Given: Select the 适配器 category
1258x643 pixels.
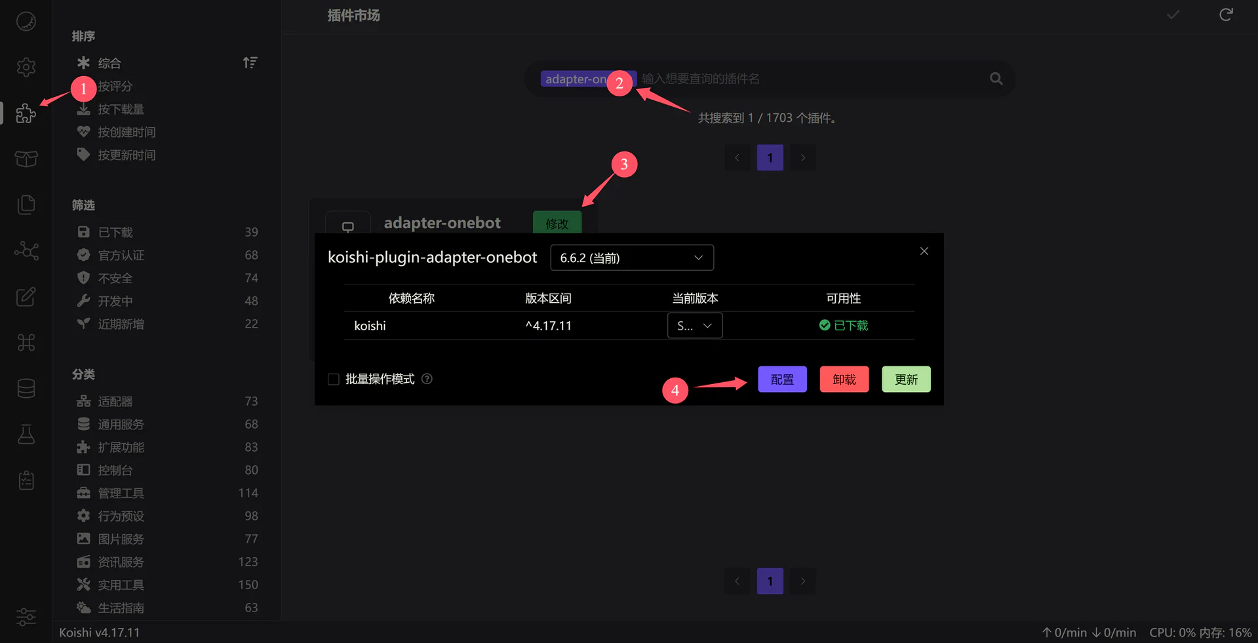Looking at the screenshot, I should click(167, 401).
